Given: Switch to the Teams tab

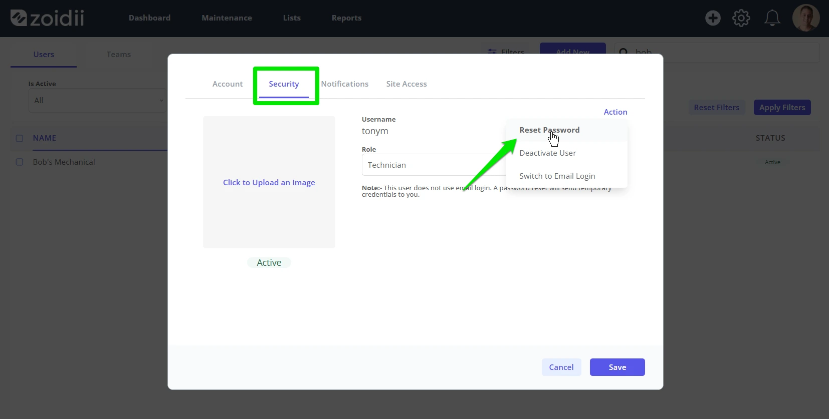Looking at the screenshot, I should pyautogui.click(x=119, y=55).
